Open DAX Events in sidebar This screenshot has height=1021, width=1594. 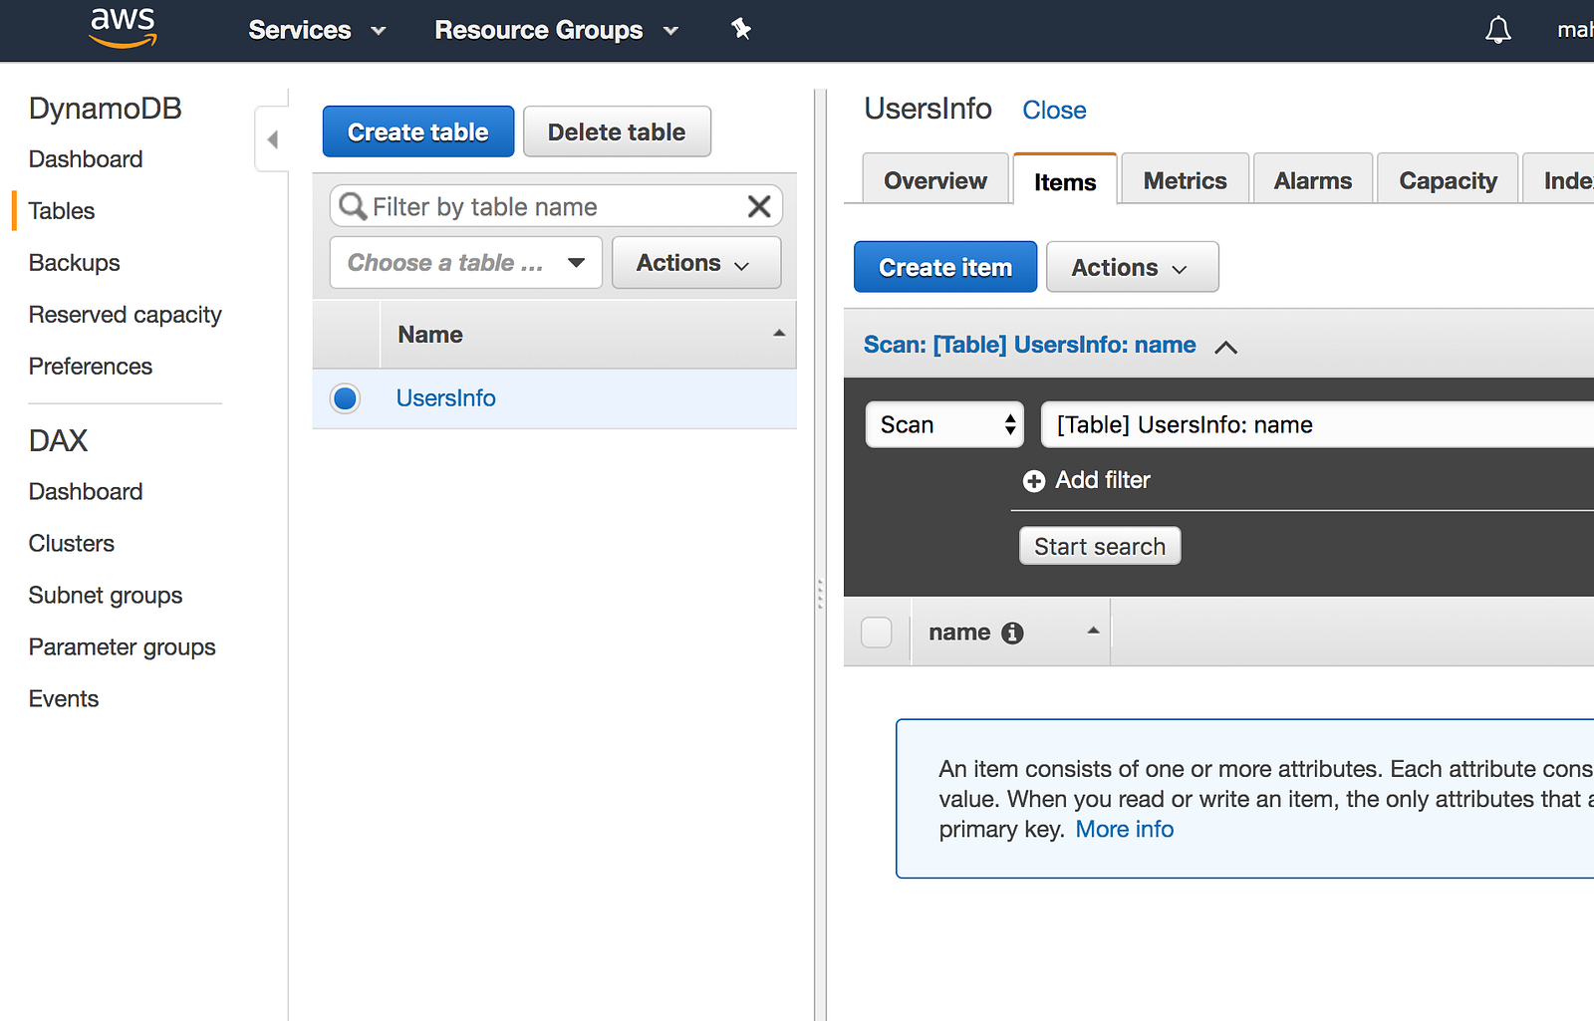[64, 699]
